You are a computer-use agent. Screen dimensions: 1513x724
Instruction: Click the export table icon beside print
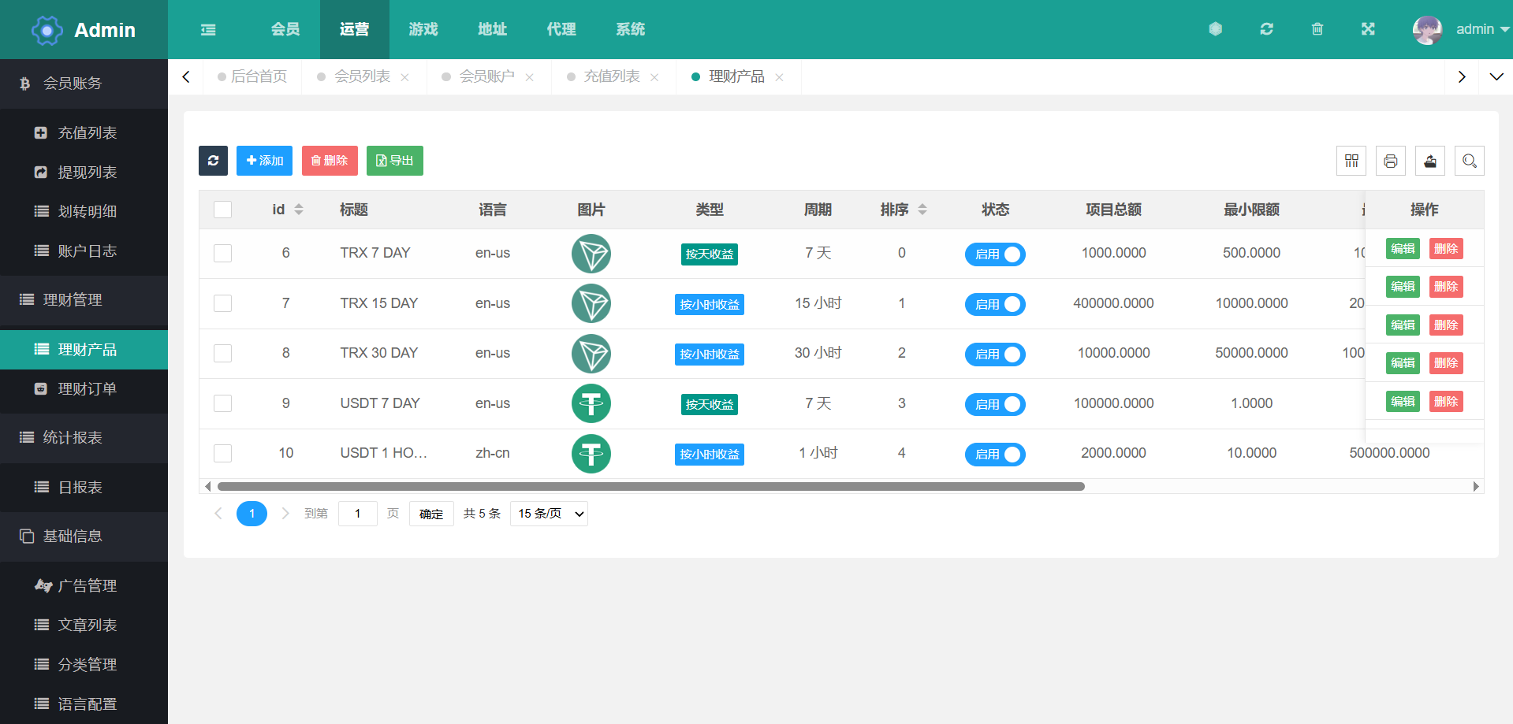click(1430, 161)
